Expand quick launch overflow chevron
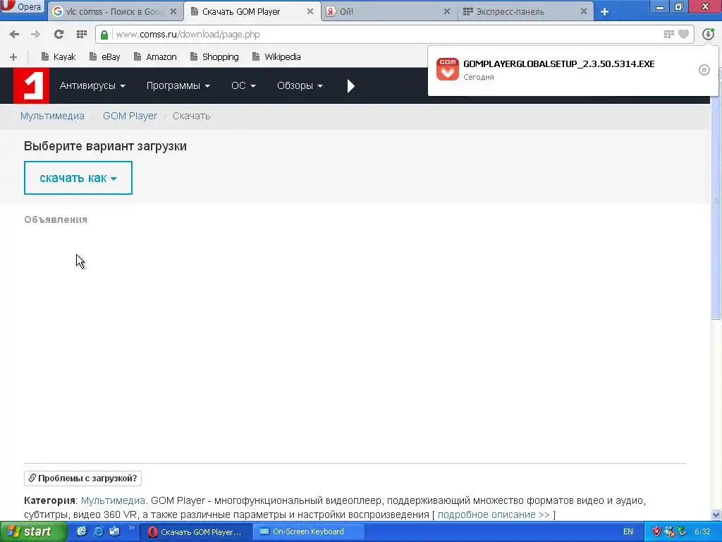Screen dimensions: 722x542 click(x=131, y=528)
